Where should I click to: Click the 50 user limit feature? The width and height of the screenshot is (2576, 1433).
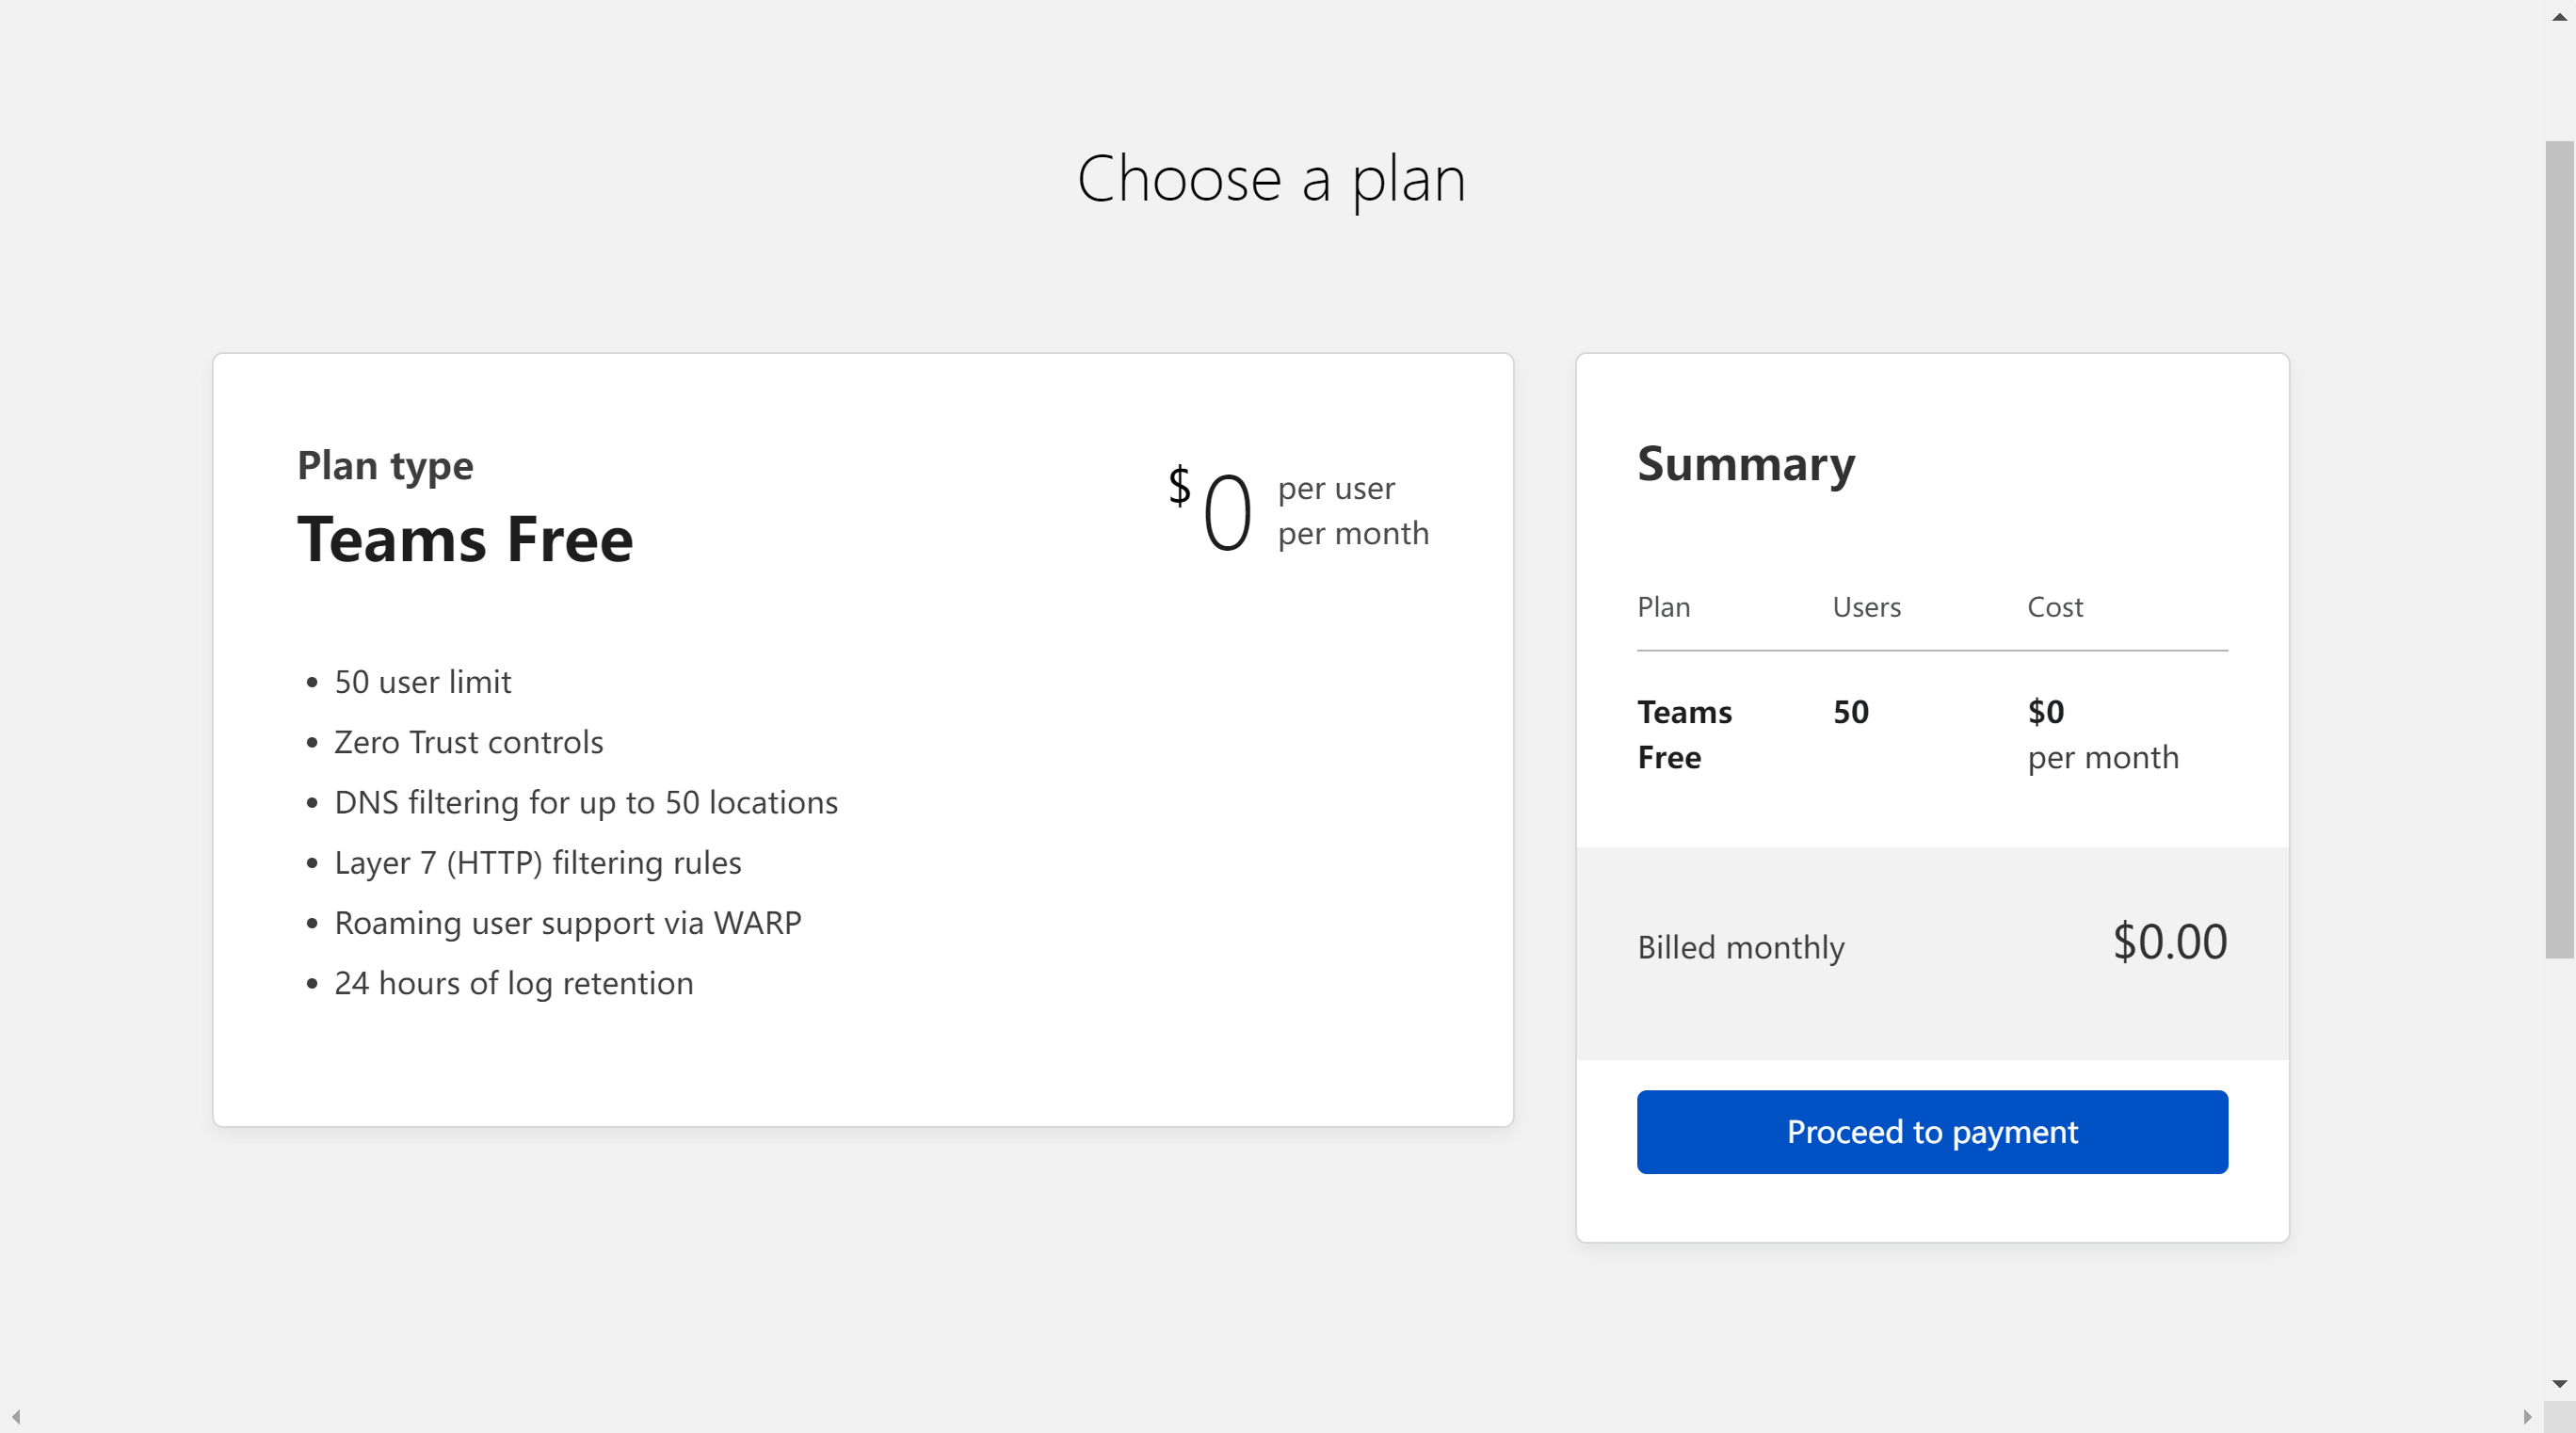pos(422,682)
